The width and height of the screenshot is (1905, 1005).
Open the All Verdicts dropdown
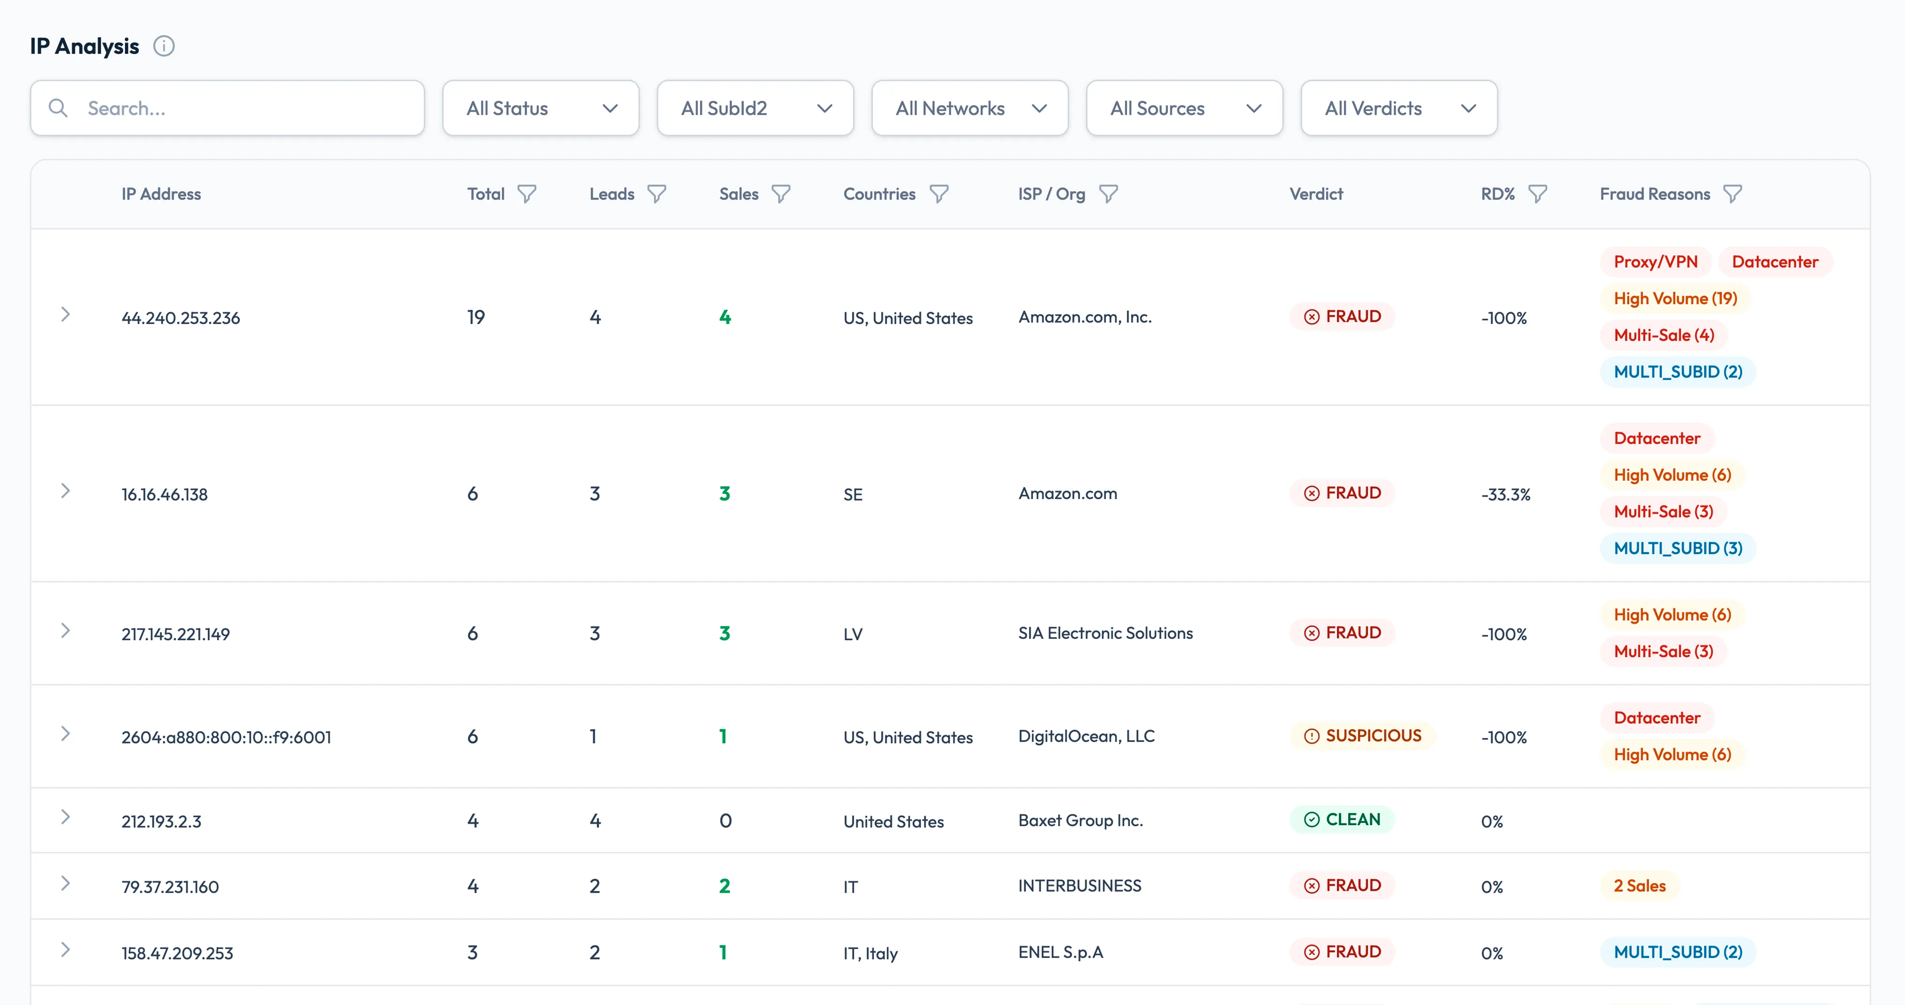(x=1399, y=108)
